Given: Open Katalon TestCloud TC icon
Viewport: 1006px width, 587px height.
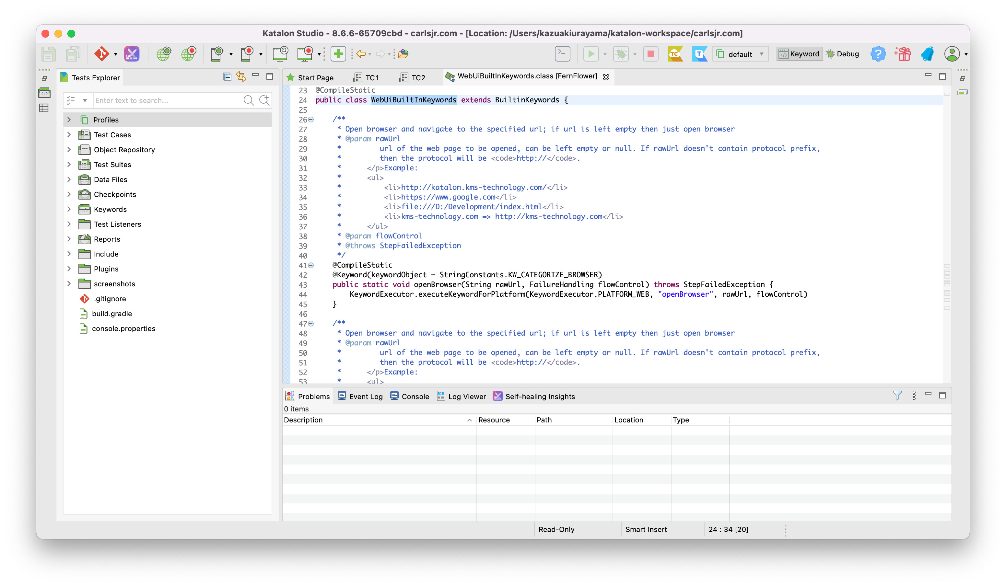Looking at the screenshot, I should (675, 54).
